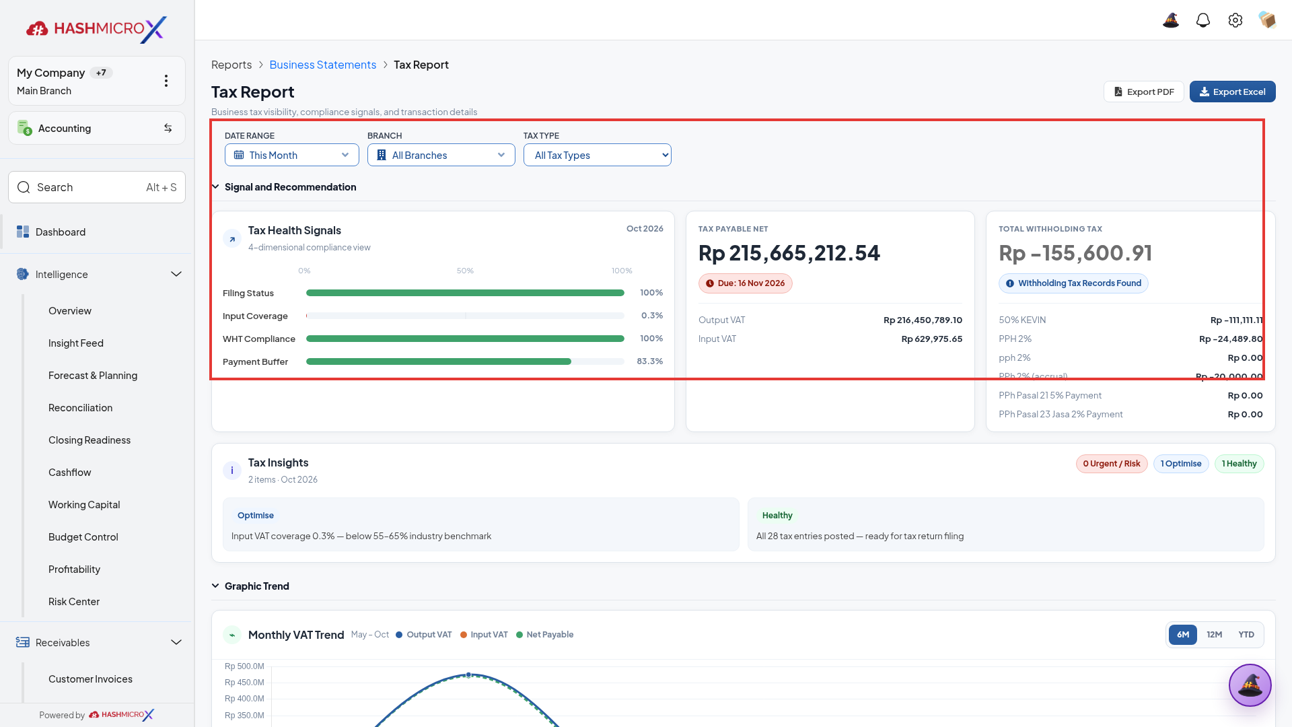This screenshot has height=727, width=1292.
Task: Open the floating wizard assistant button
Action: coord(1250,685)
